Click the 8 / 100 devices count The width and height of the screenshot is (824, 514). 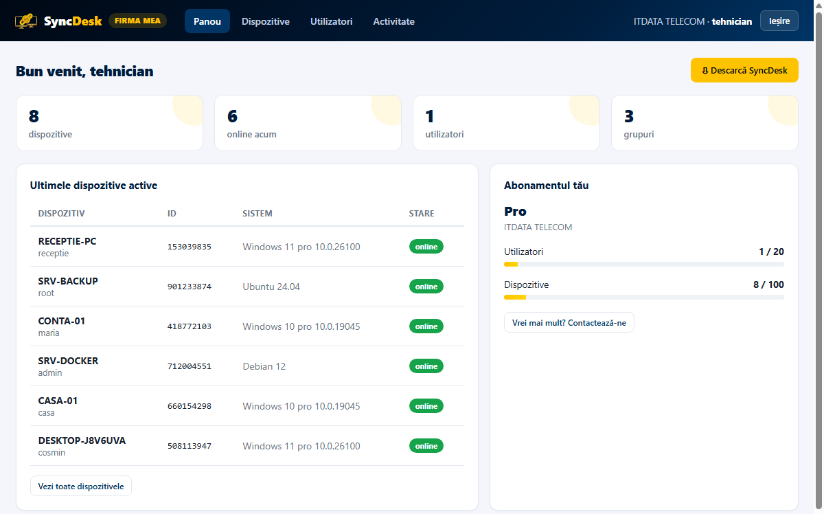tap(768, 284)
